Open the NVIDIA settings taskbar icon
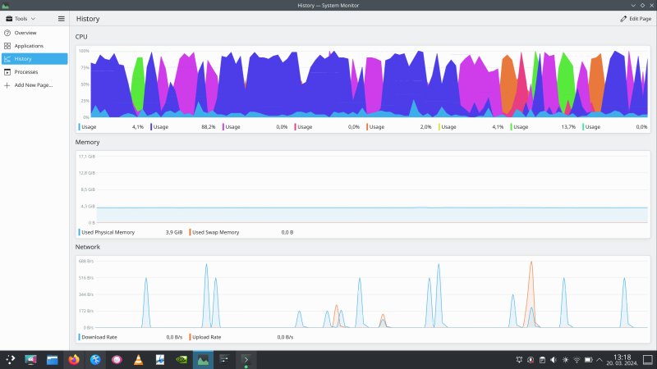The image size is (657, 369). [x=181, y=359]
